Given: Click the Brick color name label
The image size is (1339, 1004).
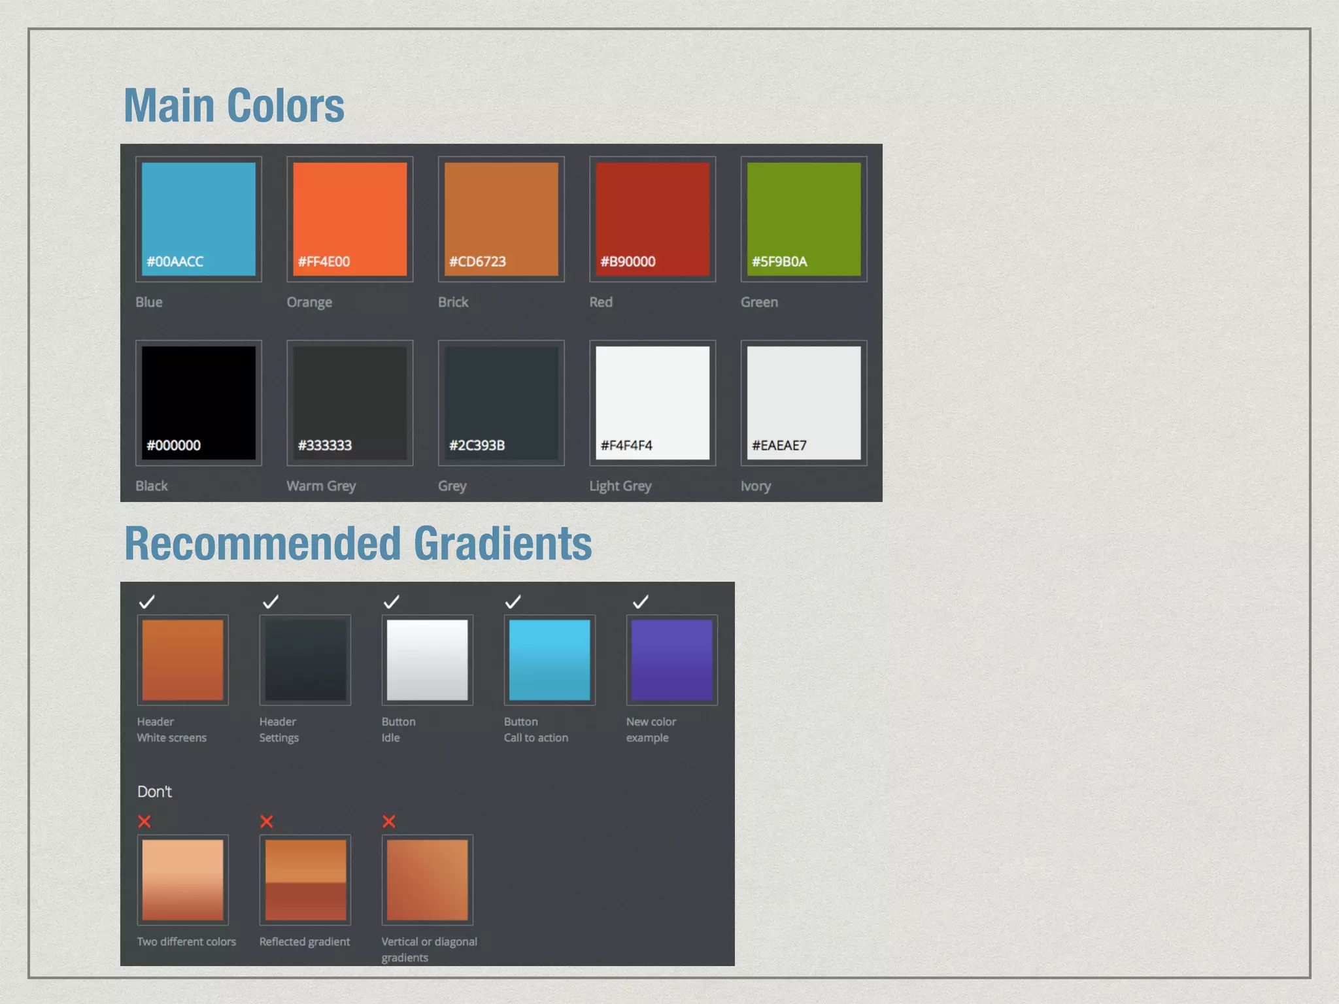Looking at the screenshot, I should click(453, 302).
